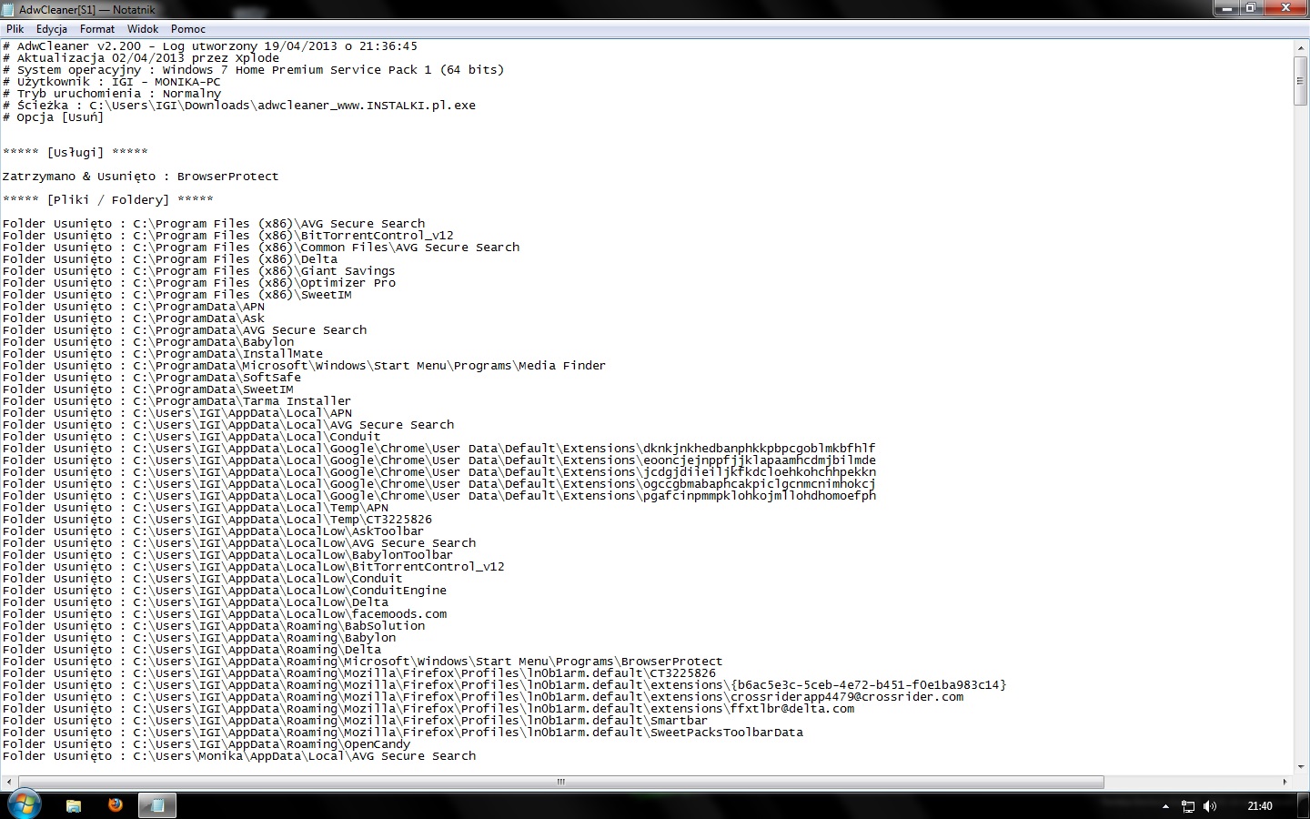
Task: Click the 'facemoods.com' folder line
Action: (225, 614)
